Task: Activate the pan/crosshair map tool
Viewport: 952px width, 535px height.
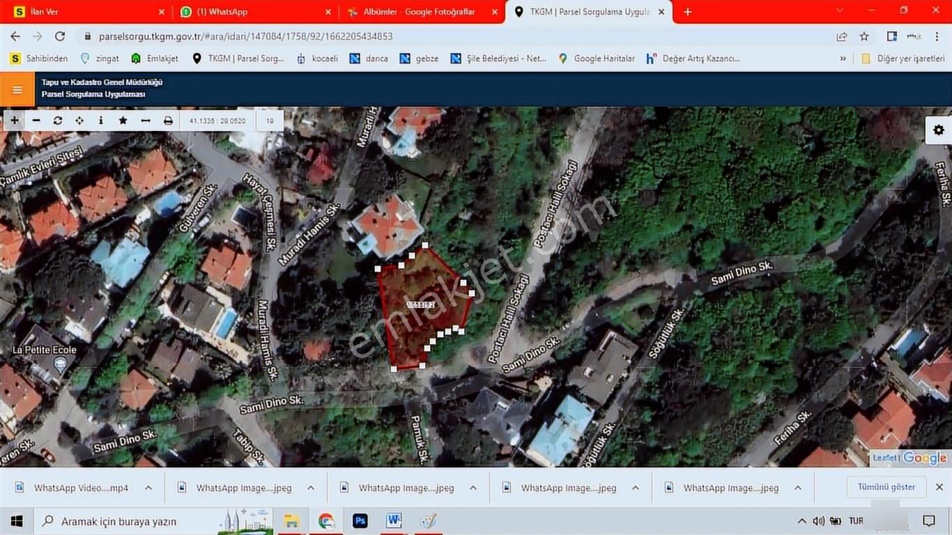Action: (79, 120)
